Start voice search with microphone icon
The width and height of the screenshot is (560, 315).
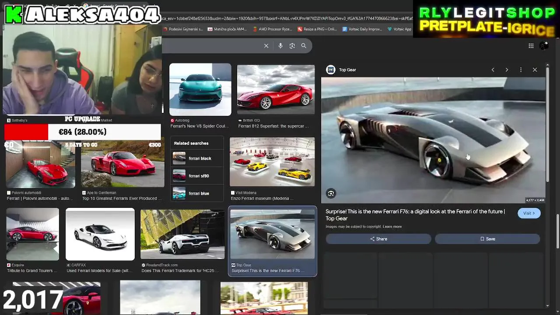[280, 46]
